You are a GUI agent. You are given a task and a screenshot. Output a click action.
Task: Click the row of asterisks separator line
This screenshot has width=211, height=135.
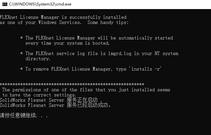tap(72, 84)
